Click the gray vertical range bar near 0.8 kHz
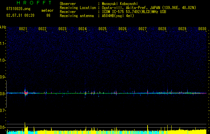This screenshot has width=210, height=134. click(x=6, y=94)
